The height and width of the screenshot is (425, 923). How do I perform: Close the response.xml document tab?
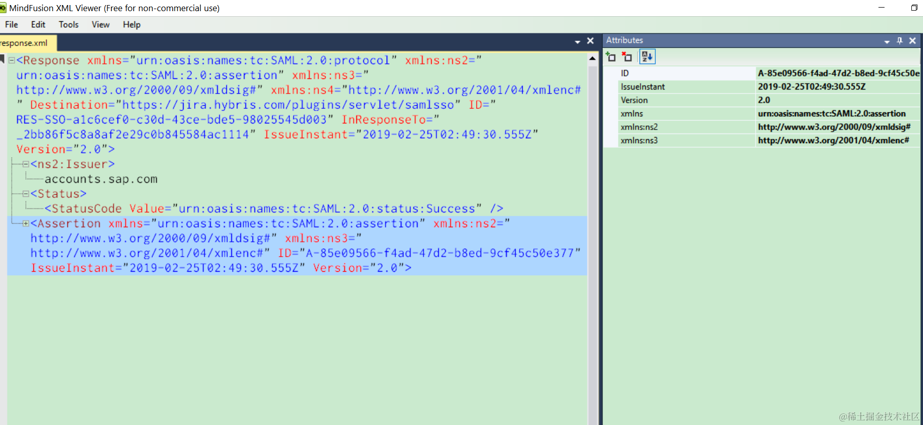[590, 41]
